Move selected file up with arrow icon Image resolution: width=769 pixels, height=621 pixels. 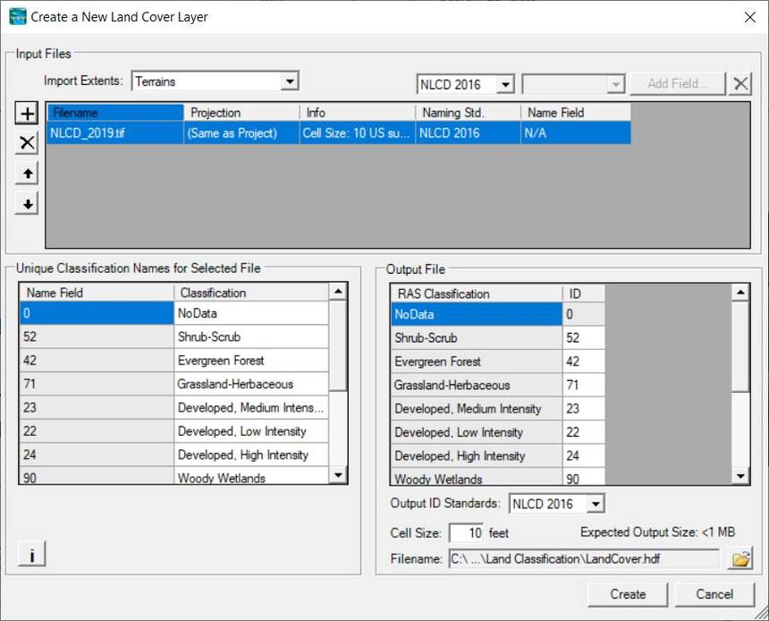click(x=27, y=174)
